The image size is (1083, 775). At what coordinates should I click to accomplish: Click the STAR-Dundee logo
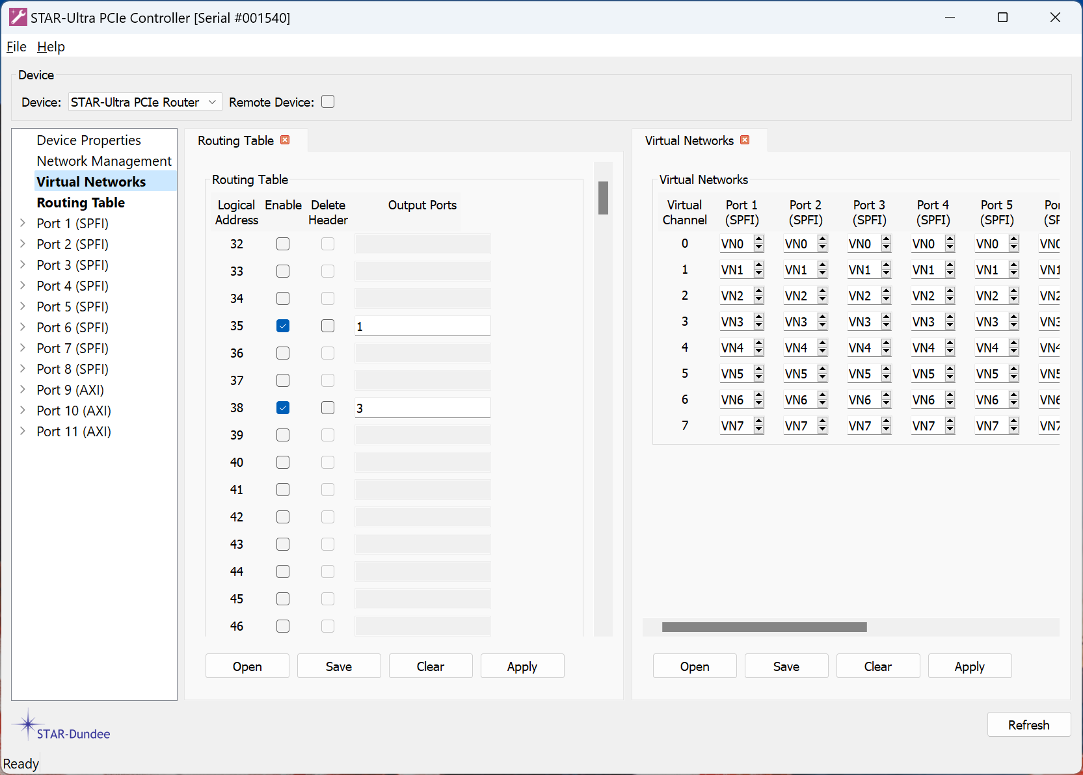[x=62, y=726]
